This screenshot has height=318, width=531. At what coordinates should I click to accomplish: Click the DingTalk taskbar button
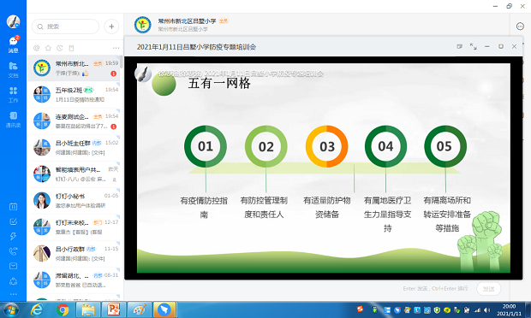tap(164, 310)
